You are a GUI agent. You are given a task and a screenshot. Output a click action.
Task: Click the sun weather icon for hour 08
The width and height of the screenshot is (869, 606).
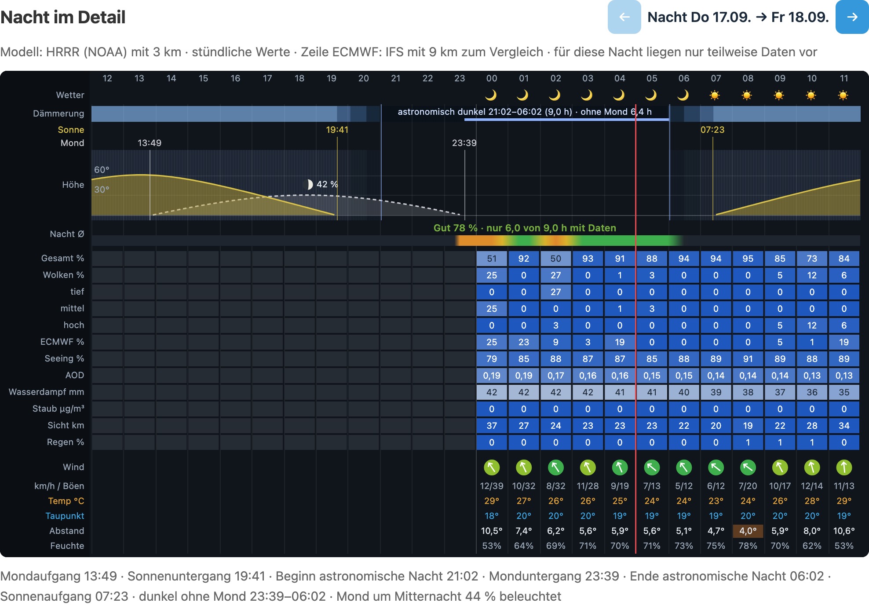click(748, 95)
